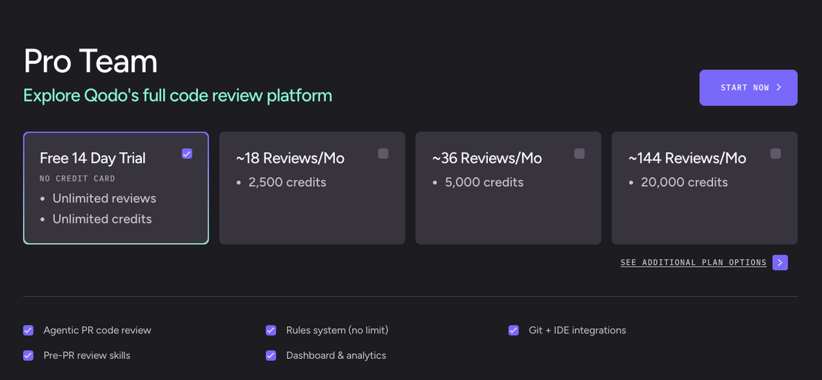The width and height of the screenshot is (822, 380).
Task: Click the Git + IDE integrations check icon
Action: [x=513, y=330]
